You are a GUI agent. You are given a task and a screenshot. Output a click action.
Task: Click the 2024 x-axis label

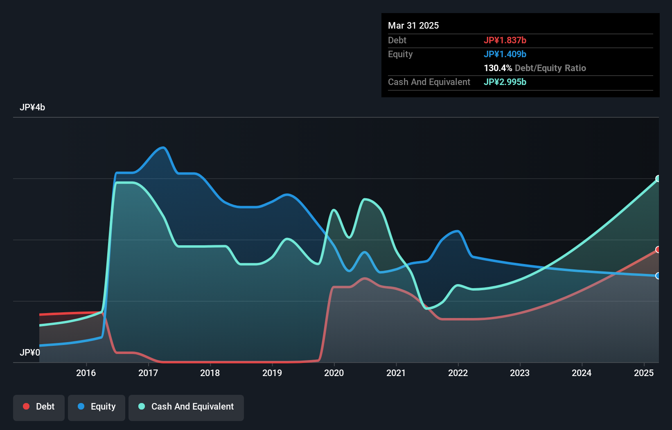point(582,373)
